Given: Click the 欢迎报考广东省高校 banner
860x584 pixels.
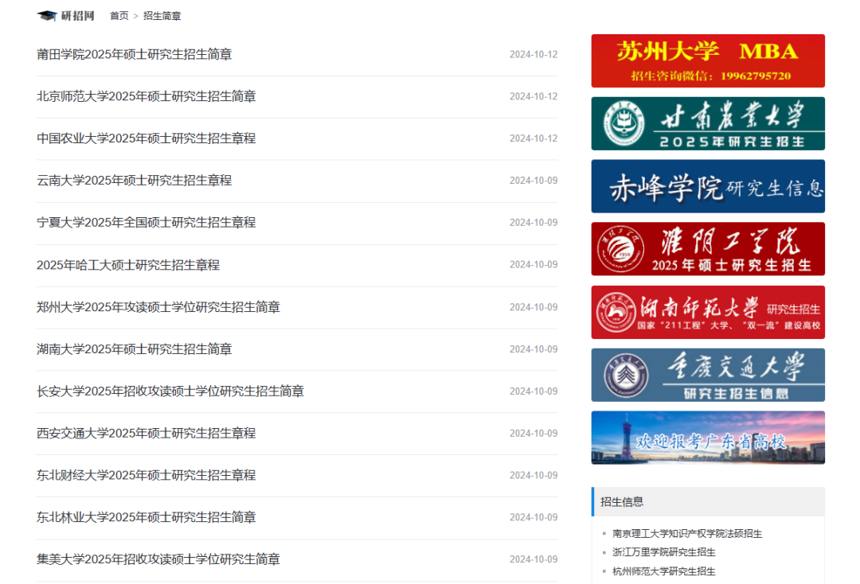Looking at the screenshot, I should click(x=708, y=438).
